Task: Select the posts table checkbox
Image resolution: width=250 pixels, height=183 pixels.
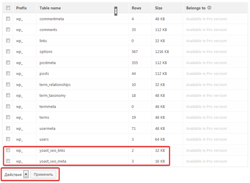Action: pyautogui.click(x=8, y=73)
